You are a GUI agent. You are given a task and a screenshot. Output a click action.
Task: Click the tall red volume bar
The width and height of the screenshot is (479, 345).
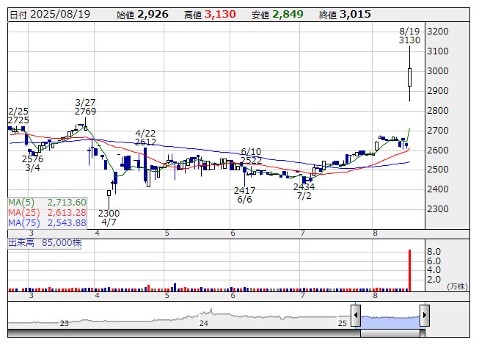[x=409, y=270]
